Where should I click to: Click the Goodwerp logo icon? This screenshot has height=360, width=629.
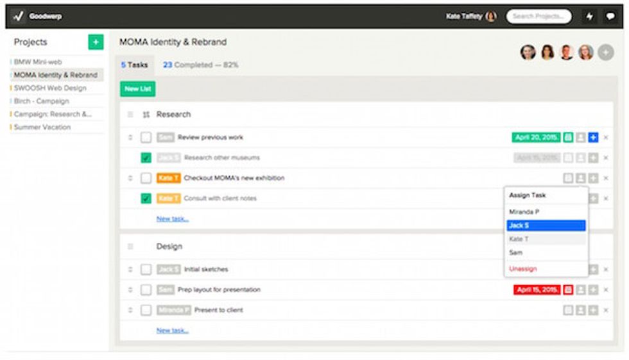pos(19,16)
